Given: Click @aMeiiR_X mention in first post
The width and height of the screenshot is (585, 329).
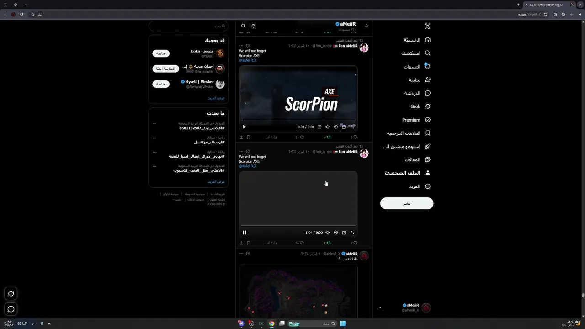Looking at the screenshot, I should point(248,60).
